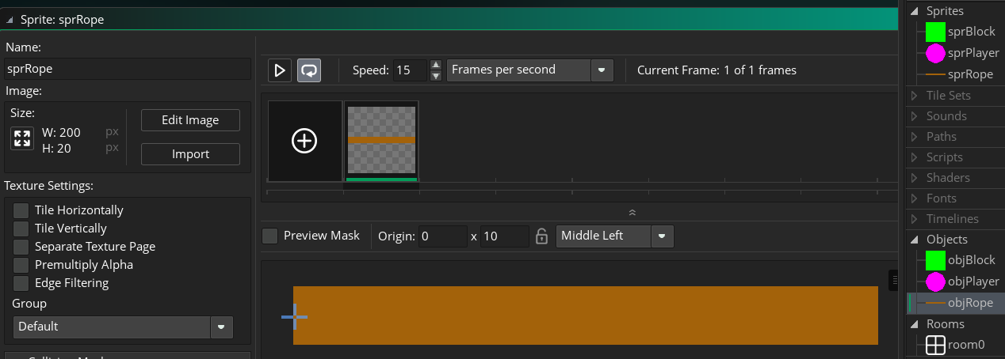Open the resource panel side handle
Viewport: 1005px width, 359px height.
[893, 280]
